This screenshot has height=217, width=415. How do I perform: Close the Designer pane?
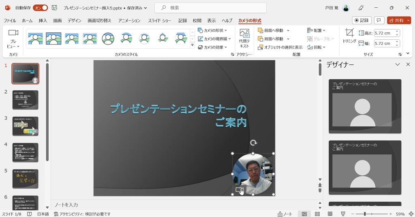coord(408,64)
